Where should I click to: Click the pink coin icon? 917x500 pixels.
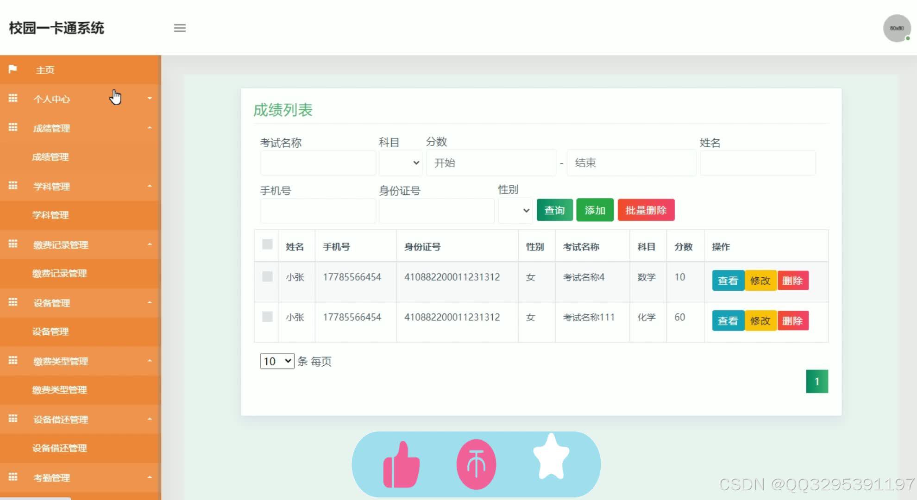click(x=476, y=464)
